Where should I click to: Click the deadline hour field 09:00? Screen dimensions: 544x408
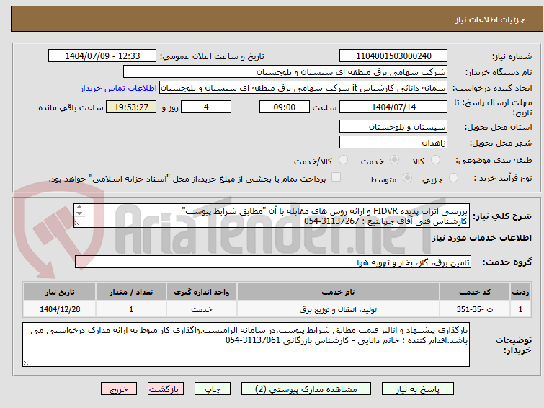point(285,107)
